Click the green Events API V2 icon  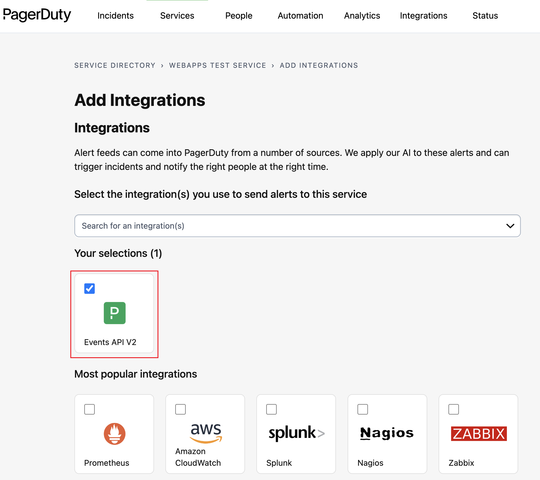(115, 313)
